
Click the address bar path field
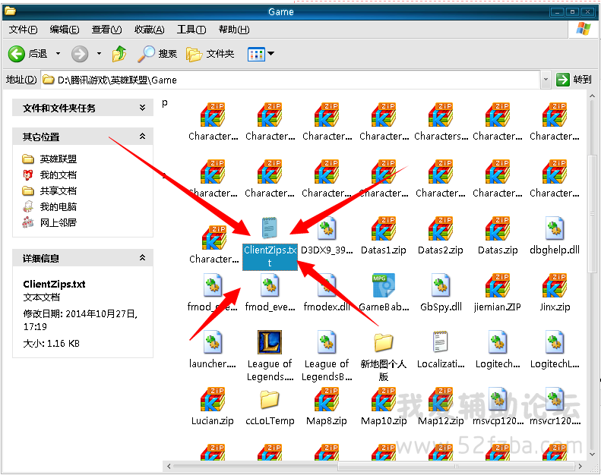[x=290, y=80]
